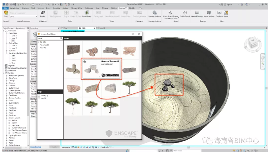Click the ViewCube in 3D view
Viewport: 272px width, 153px height.
click(x=253, y=43)
